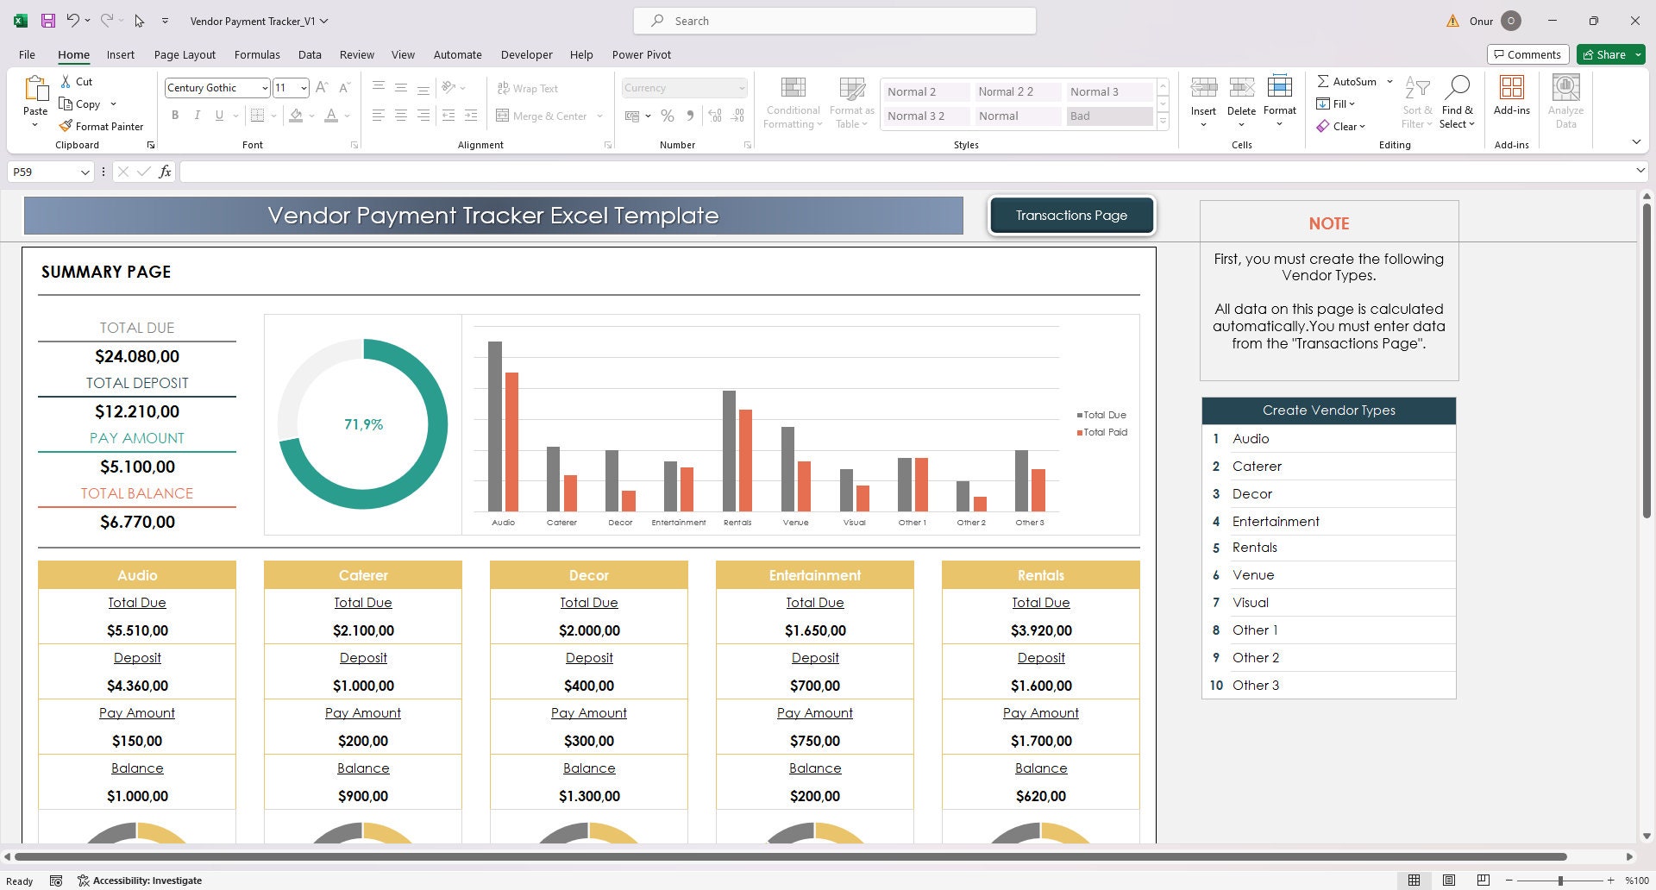Click the Insert cells icon
The width and height of the screenshot is (1656, 890).
point(1203,87)
